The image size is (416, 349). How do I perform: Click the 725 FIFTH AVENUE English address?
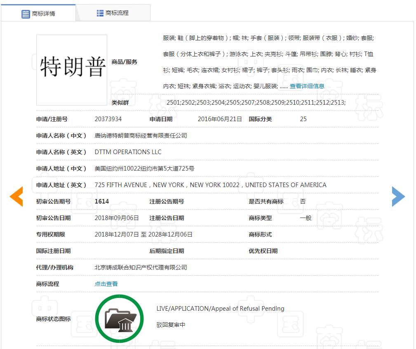[210, 185]
